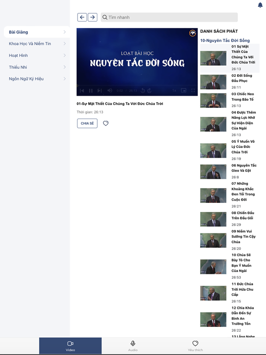Fast-forward the video a few seconds
This screenshot has height=355, width=266.
(149, 91)
